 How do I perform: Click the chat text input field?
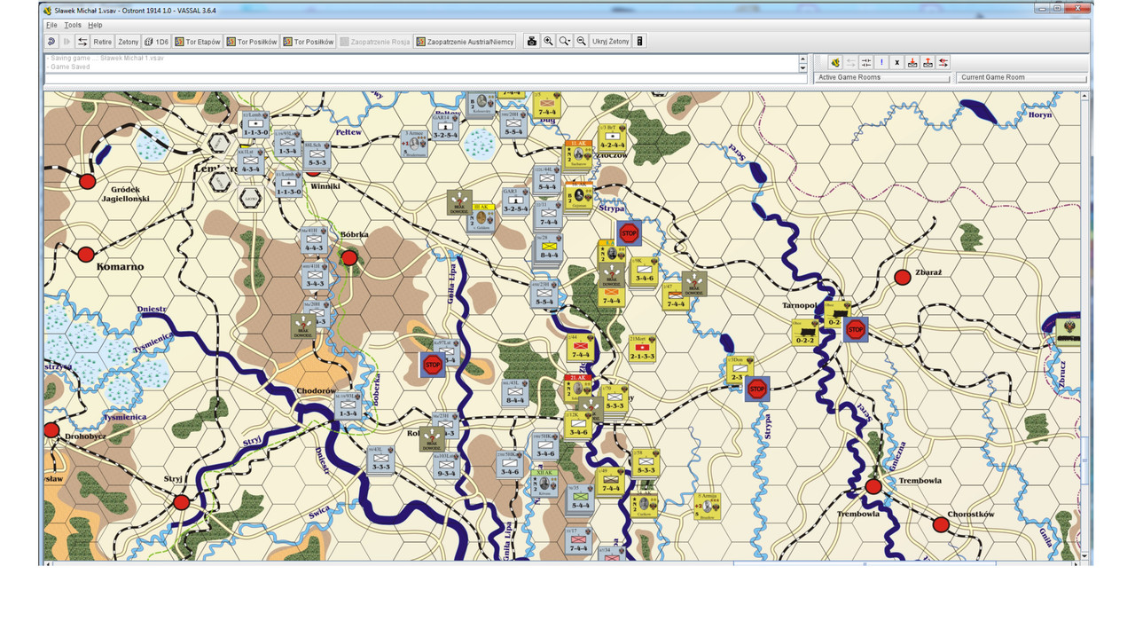(426, 79)
